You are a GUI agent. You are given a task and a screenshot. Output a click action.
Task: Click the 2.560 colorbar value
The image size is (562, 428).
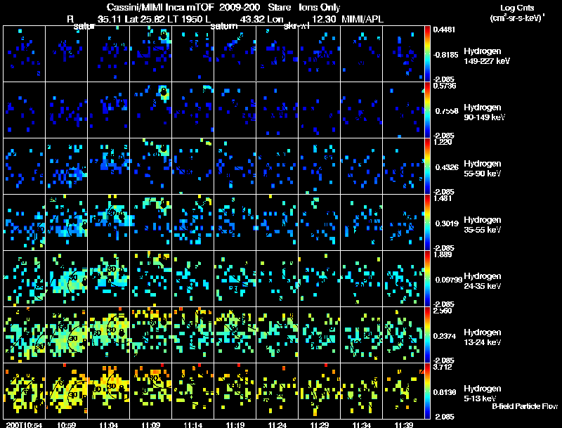click(443, 311)
